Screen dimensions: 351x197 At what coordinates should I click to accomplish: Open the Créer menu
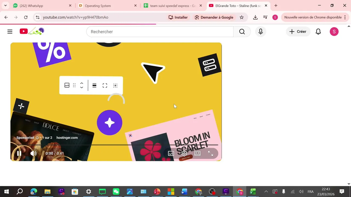click(298, 32)
